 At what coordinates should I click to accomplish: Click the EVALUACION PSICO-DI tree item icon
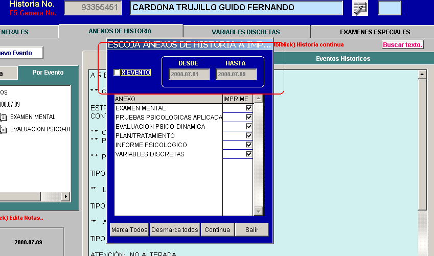3,129
